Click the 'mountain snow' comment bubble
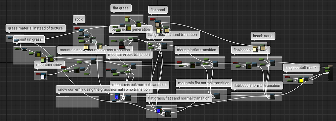This screenshot has width=336, height=121. [49, 65]
